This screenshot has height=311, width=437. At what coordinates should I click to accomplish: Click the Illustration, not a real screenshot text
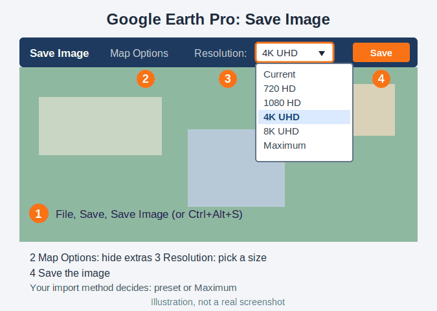(218, 302)
